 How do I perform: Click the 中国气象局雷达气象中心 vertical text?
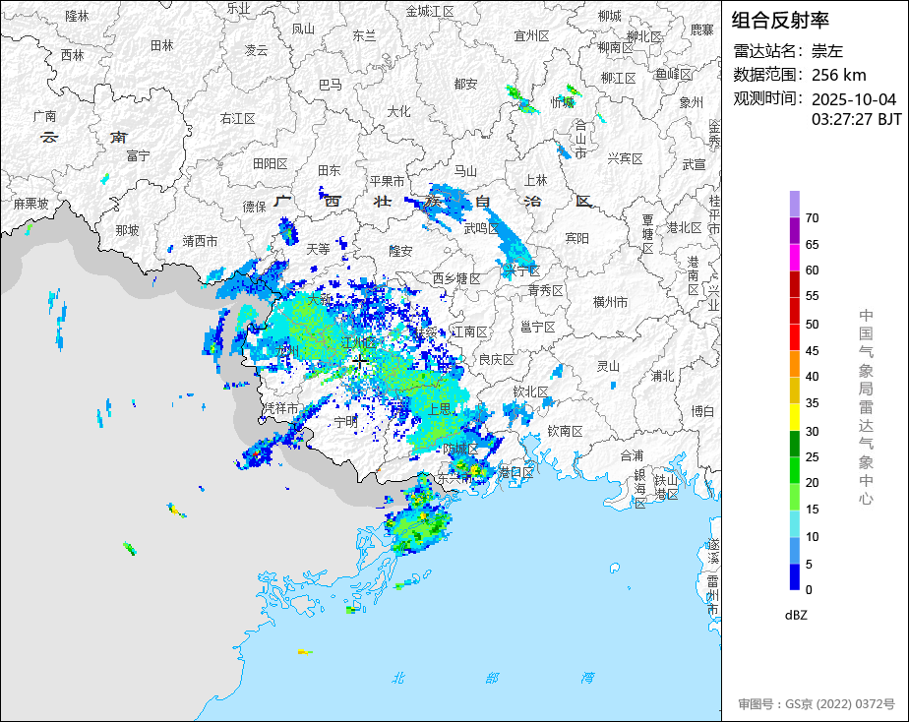(866, 406)
